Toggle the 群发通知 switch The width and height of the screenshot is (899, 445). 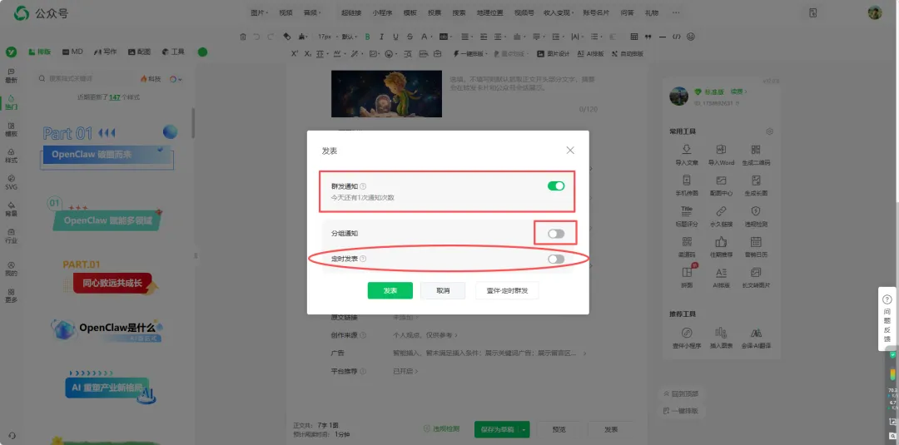[555, 185]
